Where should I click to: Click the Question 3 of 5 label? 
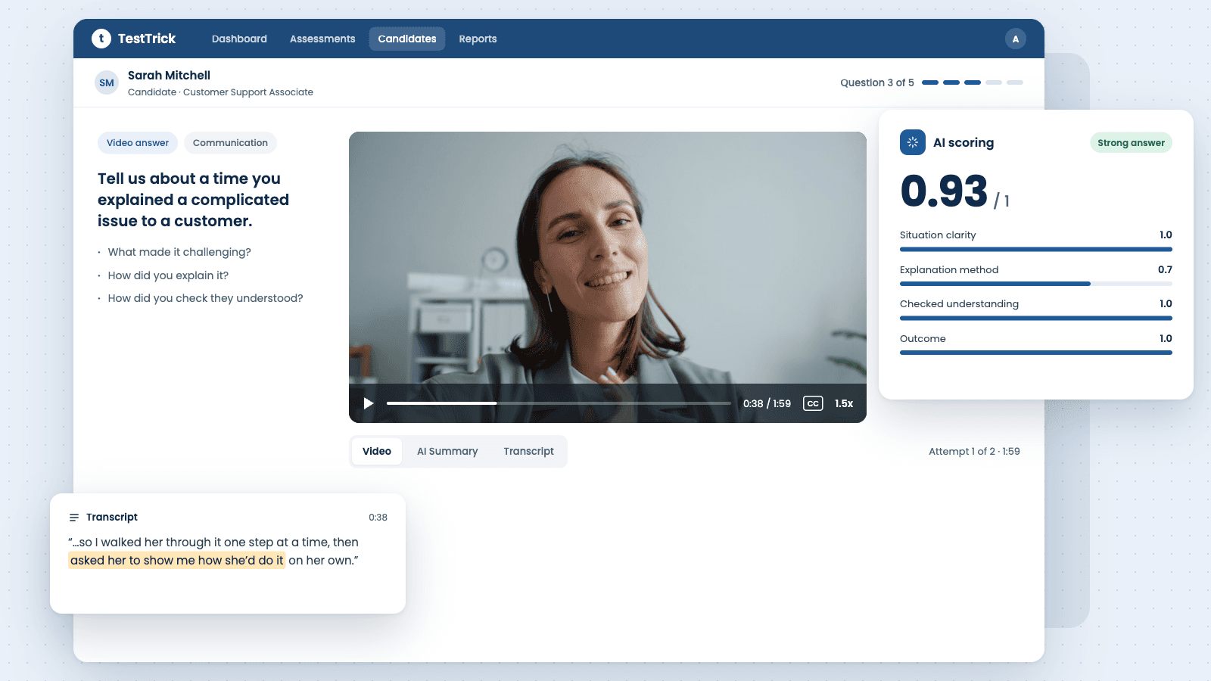(877, 82)
